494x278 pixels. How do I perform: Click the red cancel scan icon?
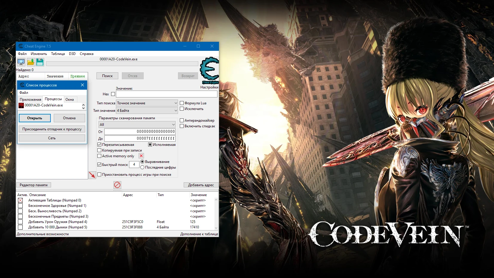[117, 185]
